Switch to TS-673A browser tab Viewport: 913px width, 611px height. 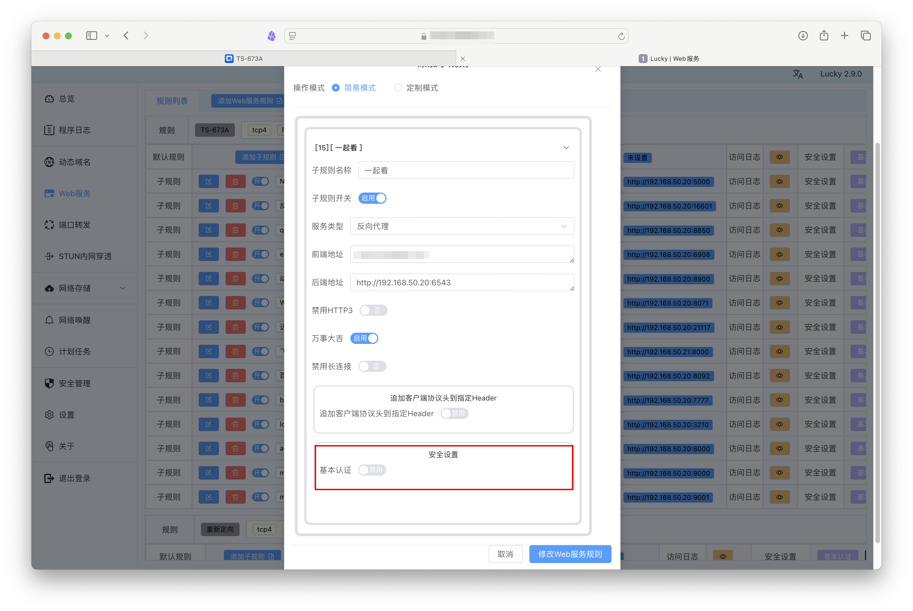pos(244,59)
